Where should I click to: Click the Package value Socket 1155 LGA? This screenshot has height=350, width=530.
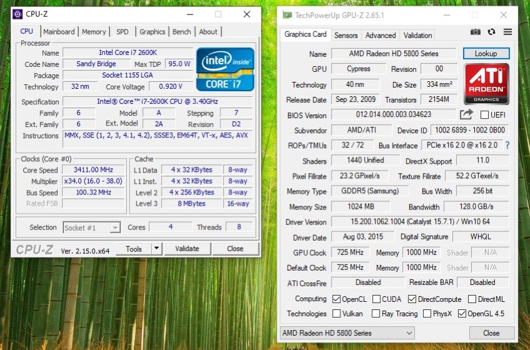[x=128, y=75]
